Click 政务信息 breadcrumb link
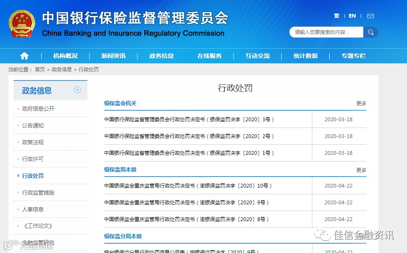Image resolution: width=407 pixels, height=253 pixels. click(x=62, y=69)
